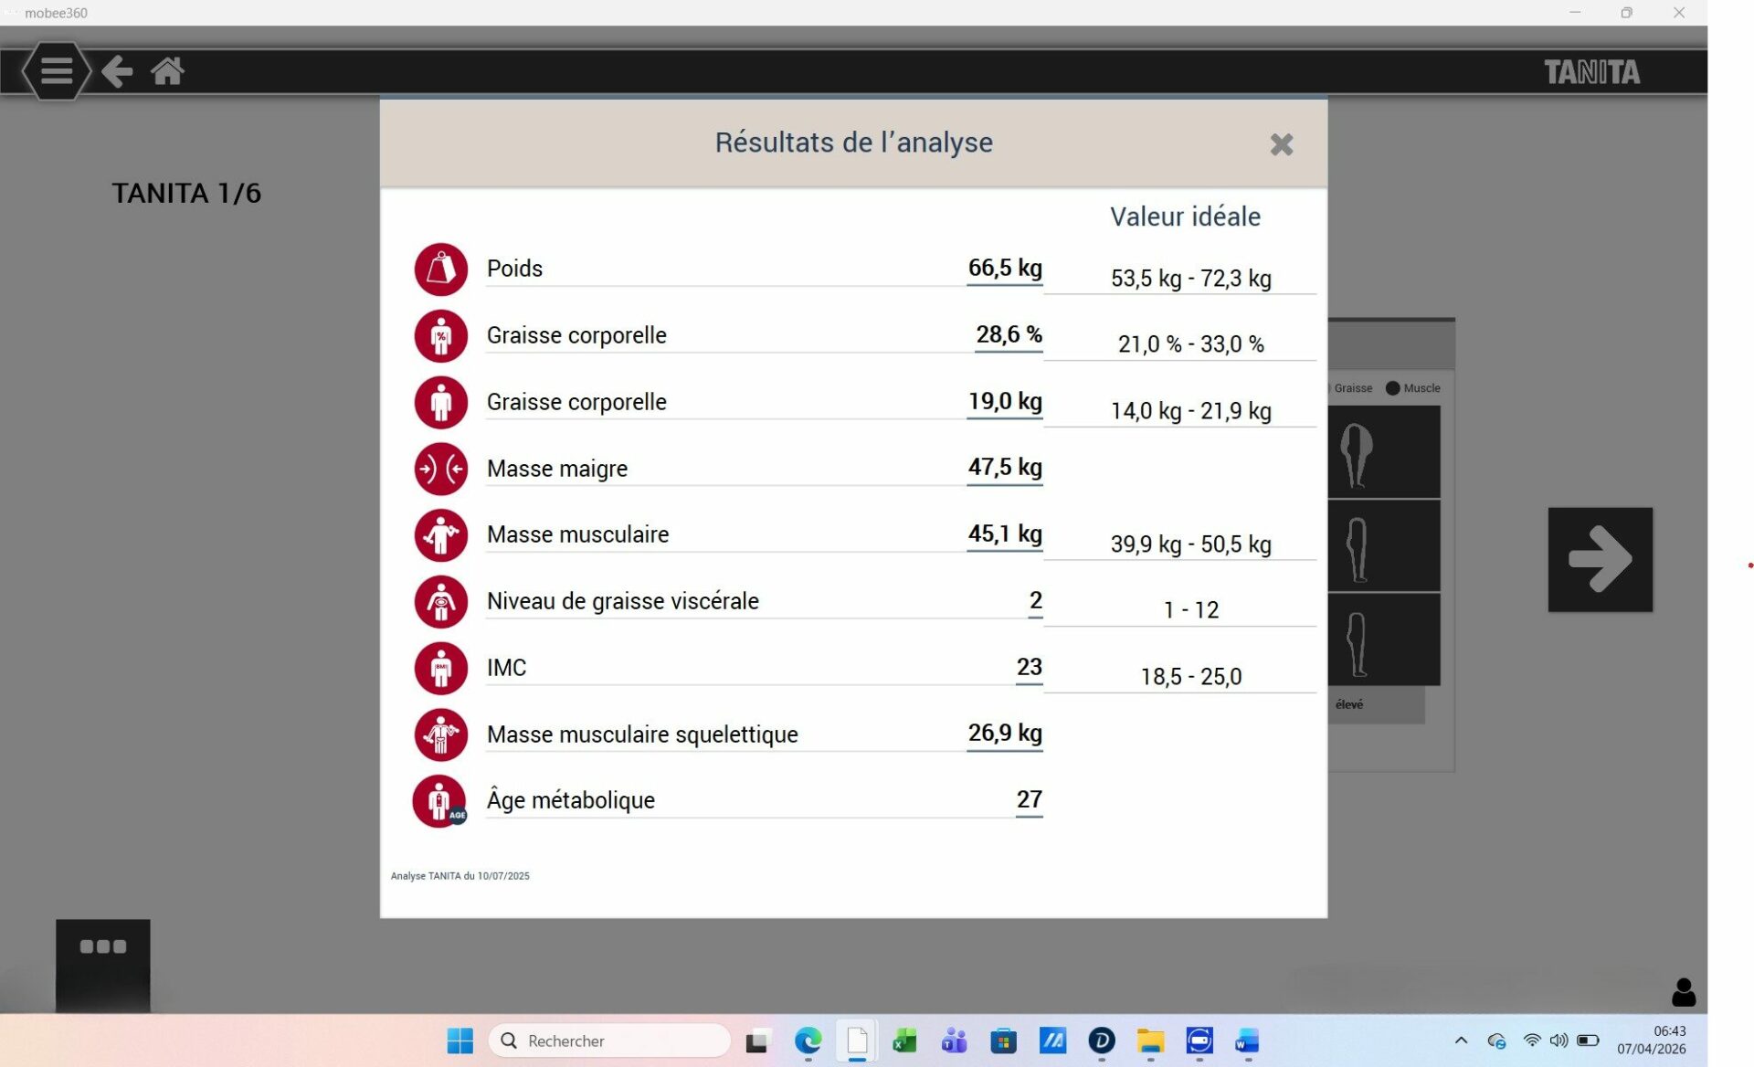Screen dimensions: 1754x1067
Task: Click the skeletal muscle mass icon
Action: tap(440, 734)
